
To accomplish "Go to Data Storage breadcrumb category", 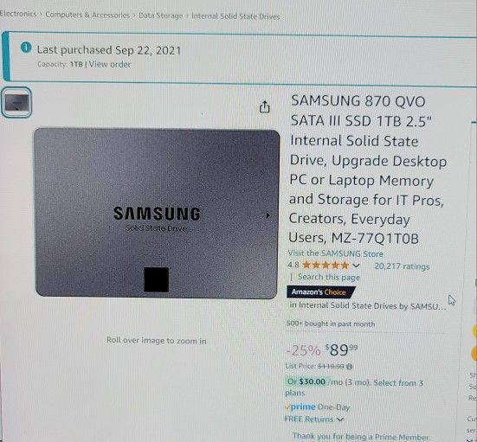I will pyautogui.click(x=161, y=16).
